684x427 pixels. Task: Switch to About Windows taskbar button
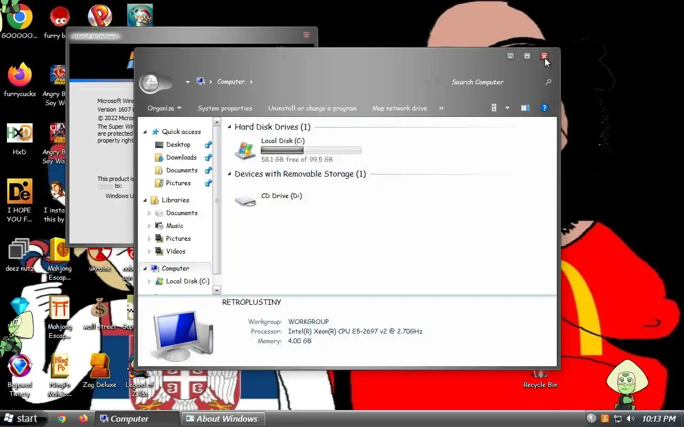pyautogui.click(x=223, y=419)
